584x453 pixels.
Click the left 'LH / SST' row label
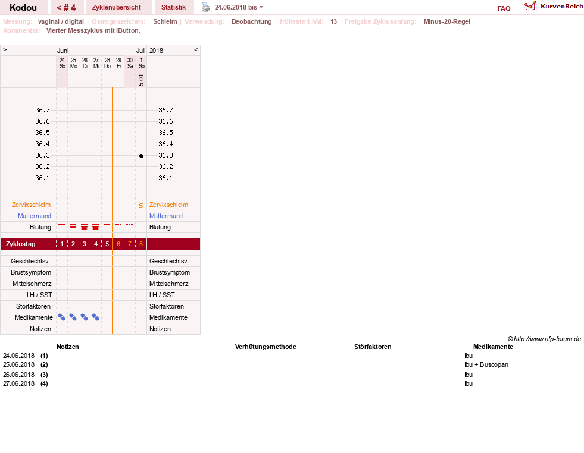tap(39, 295)
